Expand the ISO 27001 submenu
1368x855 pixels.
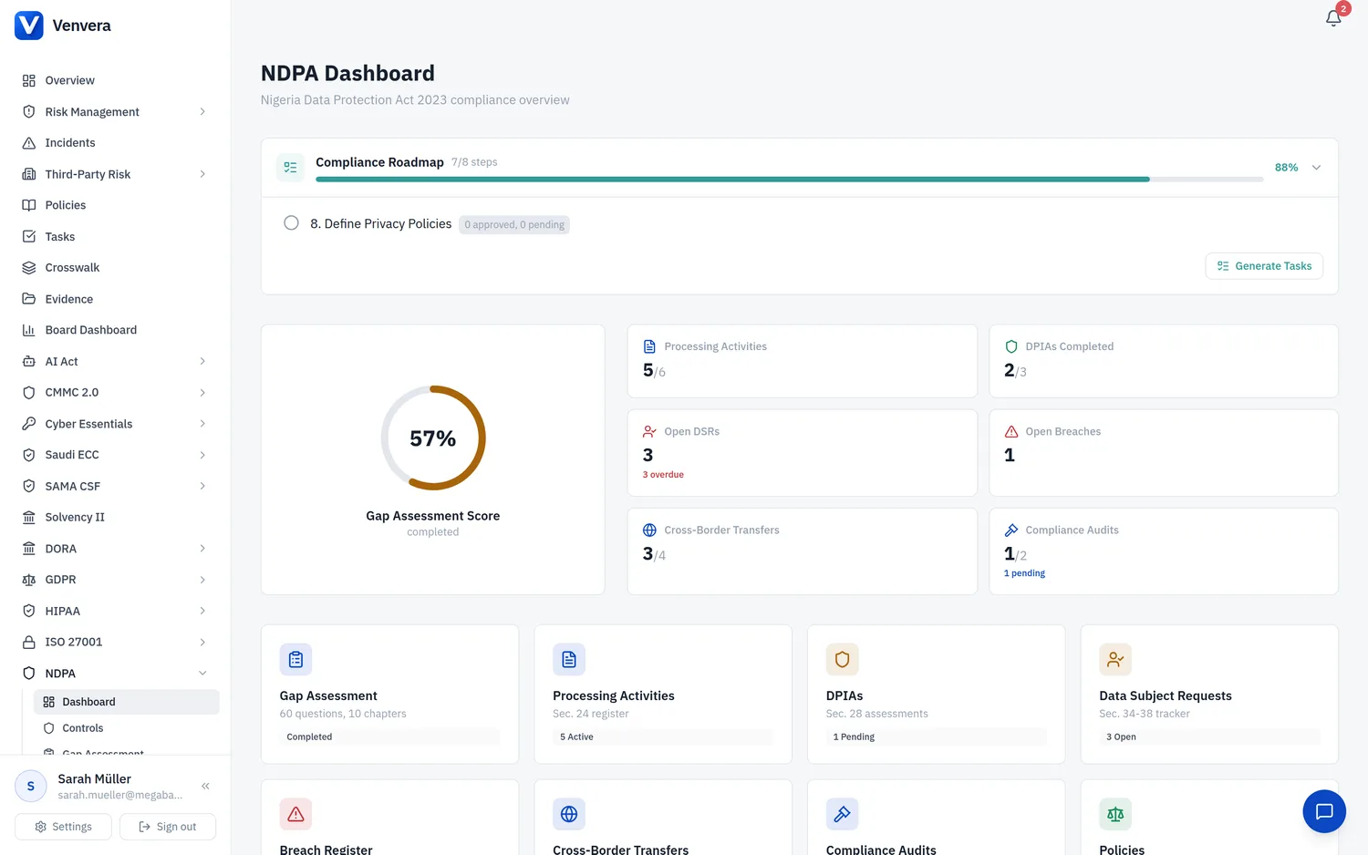click(202, 643)
